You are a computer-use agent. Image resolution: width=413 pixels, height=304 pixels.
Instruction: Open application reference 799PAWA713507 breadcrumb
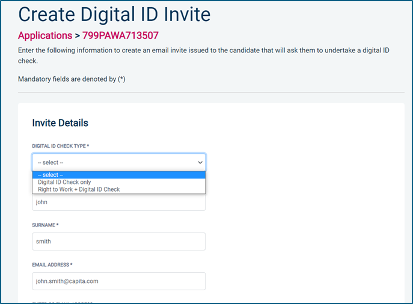pyautogui.click(x=120, y=35)
